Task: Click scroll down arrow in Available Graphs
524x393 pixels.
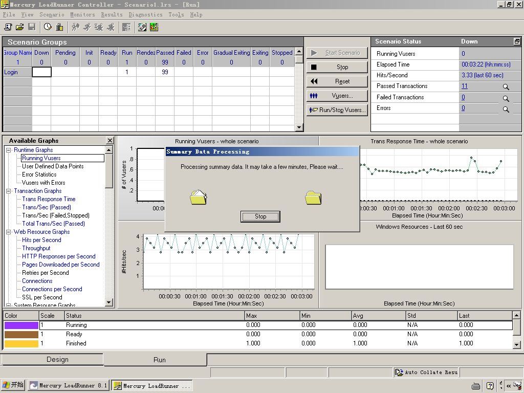Action: click(108, 302)
